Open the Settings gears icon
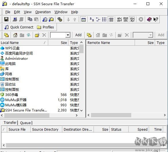The height and width of the screenshot is (152, 168). 60,20
